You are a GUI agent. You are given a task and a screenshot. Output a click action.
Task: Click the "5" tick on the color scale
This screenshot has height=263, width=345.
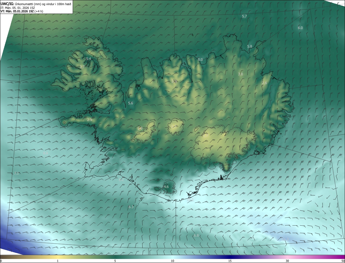(x=115, y=261)
